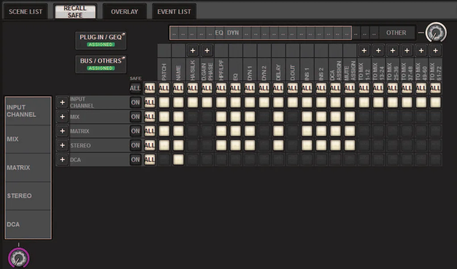This screenshot has height=269, width=457.
Task: Select MATRIX in the left category list
Action: (x=28, y=168)
